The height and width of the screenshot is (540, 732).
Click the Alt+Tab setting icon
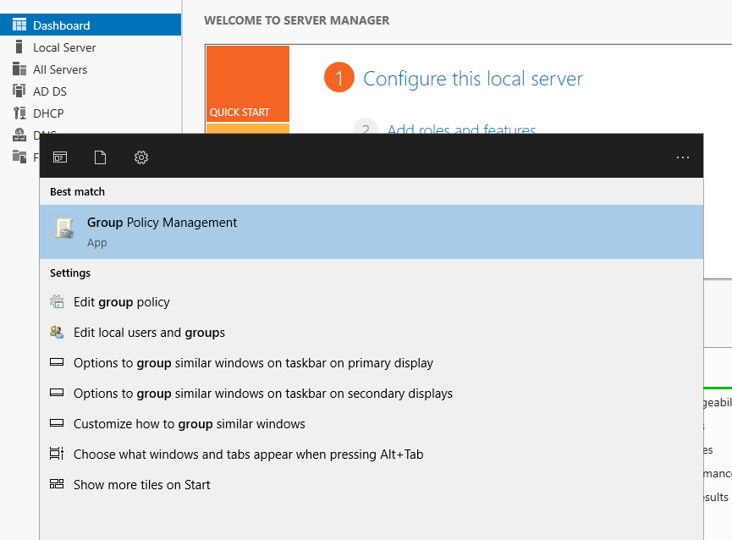coord(57,453)
